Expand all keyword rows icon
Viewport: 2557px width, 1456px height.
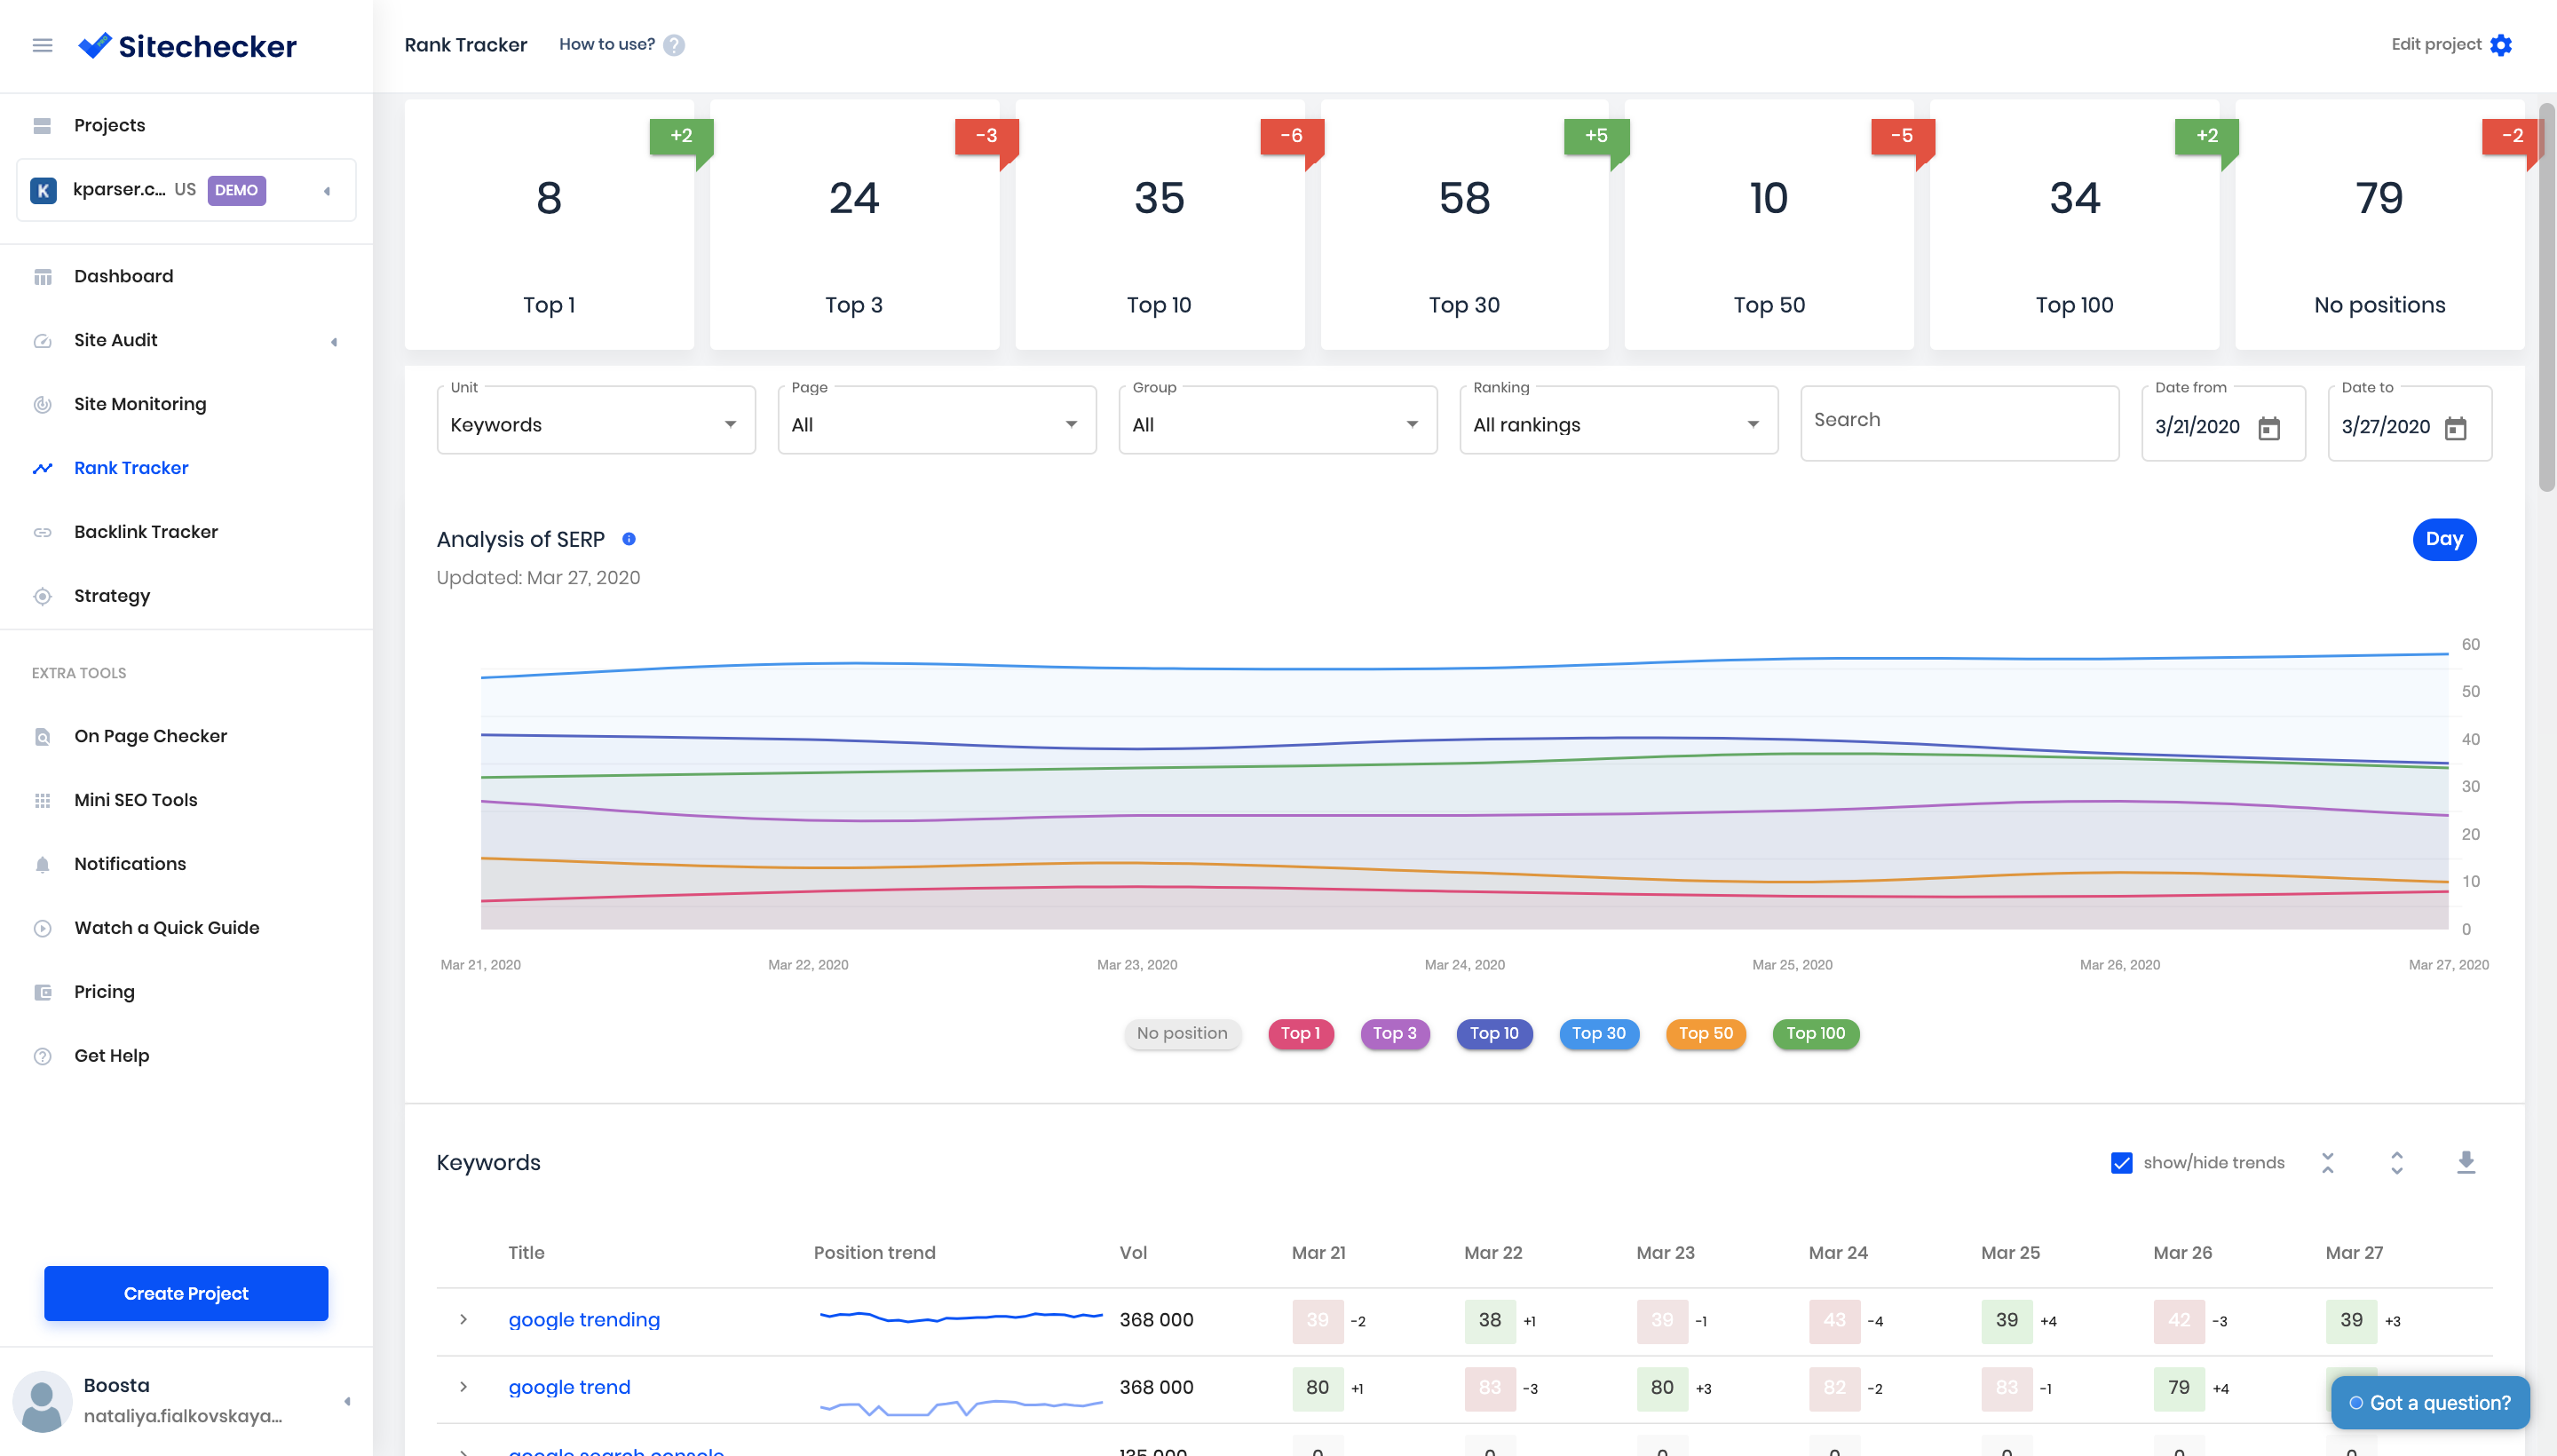click(2396, 1162)
